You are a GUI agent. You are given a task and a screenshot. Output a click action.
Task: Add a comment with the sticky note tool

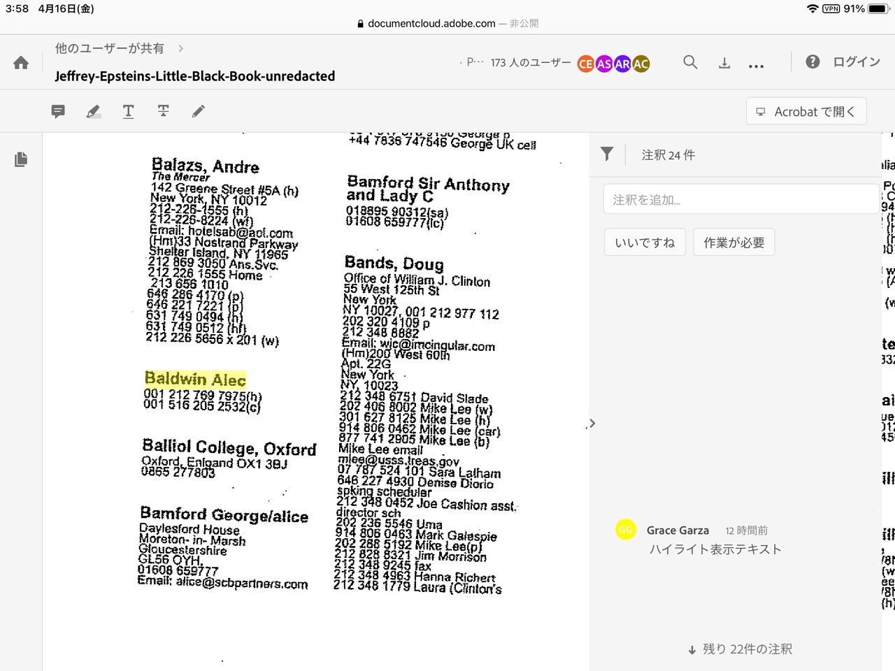[x=58, y=111]
